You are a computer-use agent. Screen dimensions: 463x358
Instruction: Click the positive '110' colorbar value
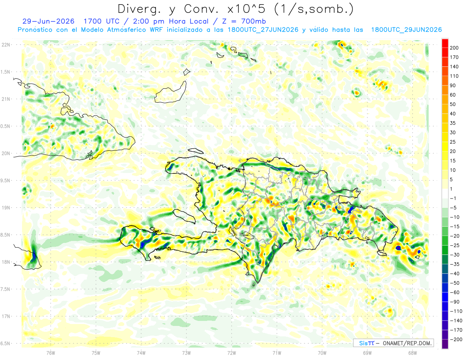pos(454,76)
